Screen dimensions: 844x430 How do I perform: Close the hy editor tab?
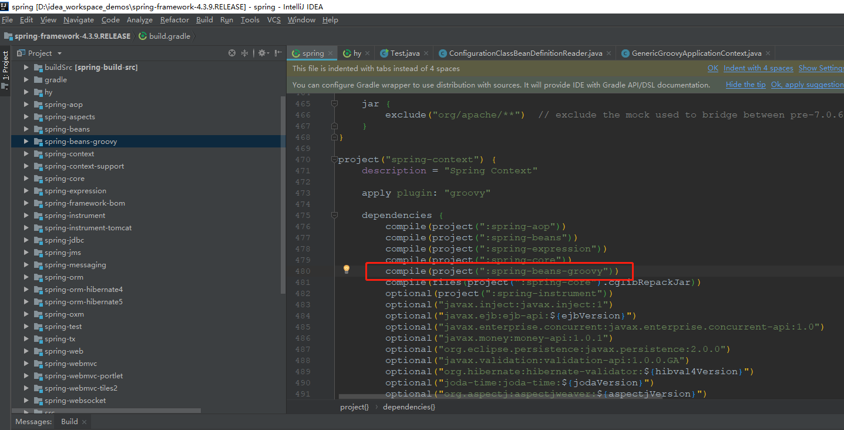[368, 53]
